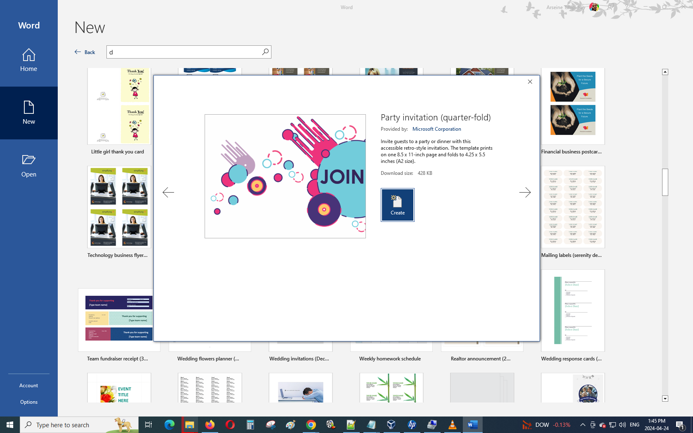The image size is (693, 433).
Task: Open File Explorer from the taskbar
Action: (189, 425)
